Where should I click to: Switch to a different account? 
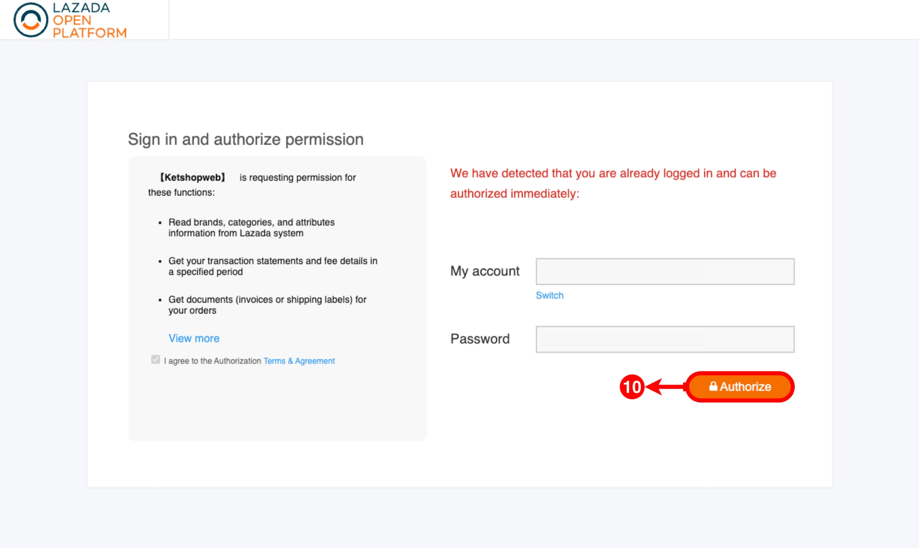click(549, 295)
